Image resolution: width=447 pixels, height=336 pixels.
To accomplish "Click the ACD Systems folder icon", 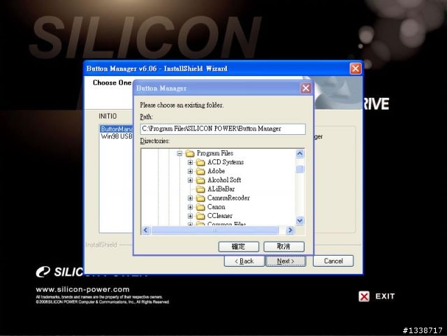I will click(200, 163).
